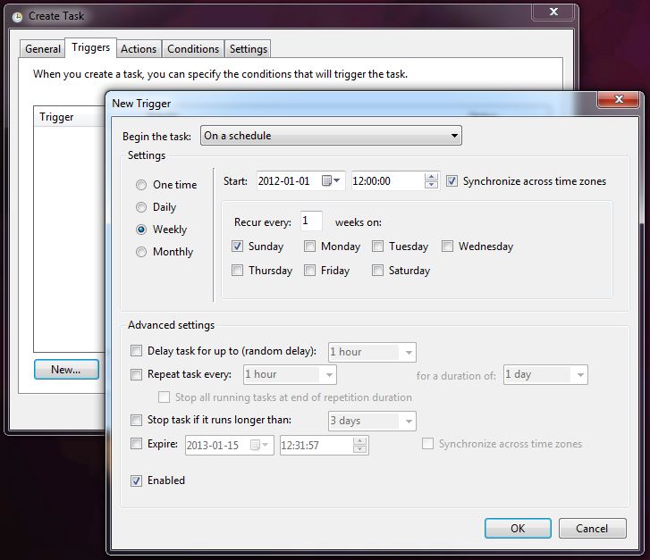650x560 pixels.
Task: Decrease Start time with spinner down arrow
Action: (431, 185)
